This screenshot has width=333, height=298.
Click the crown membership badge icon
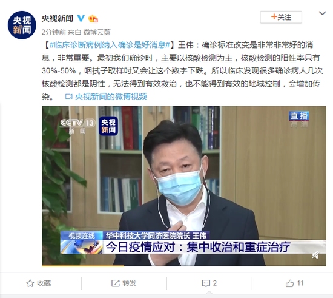(93, 19)
